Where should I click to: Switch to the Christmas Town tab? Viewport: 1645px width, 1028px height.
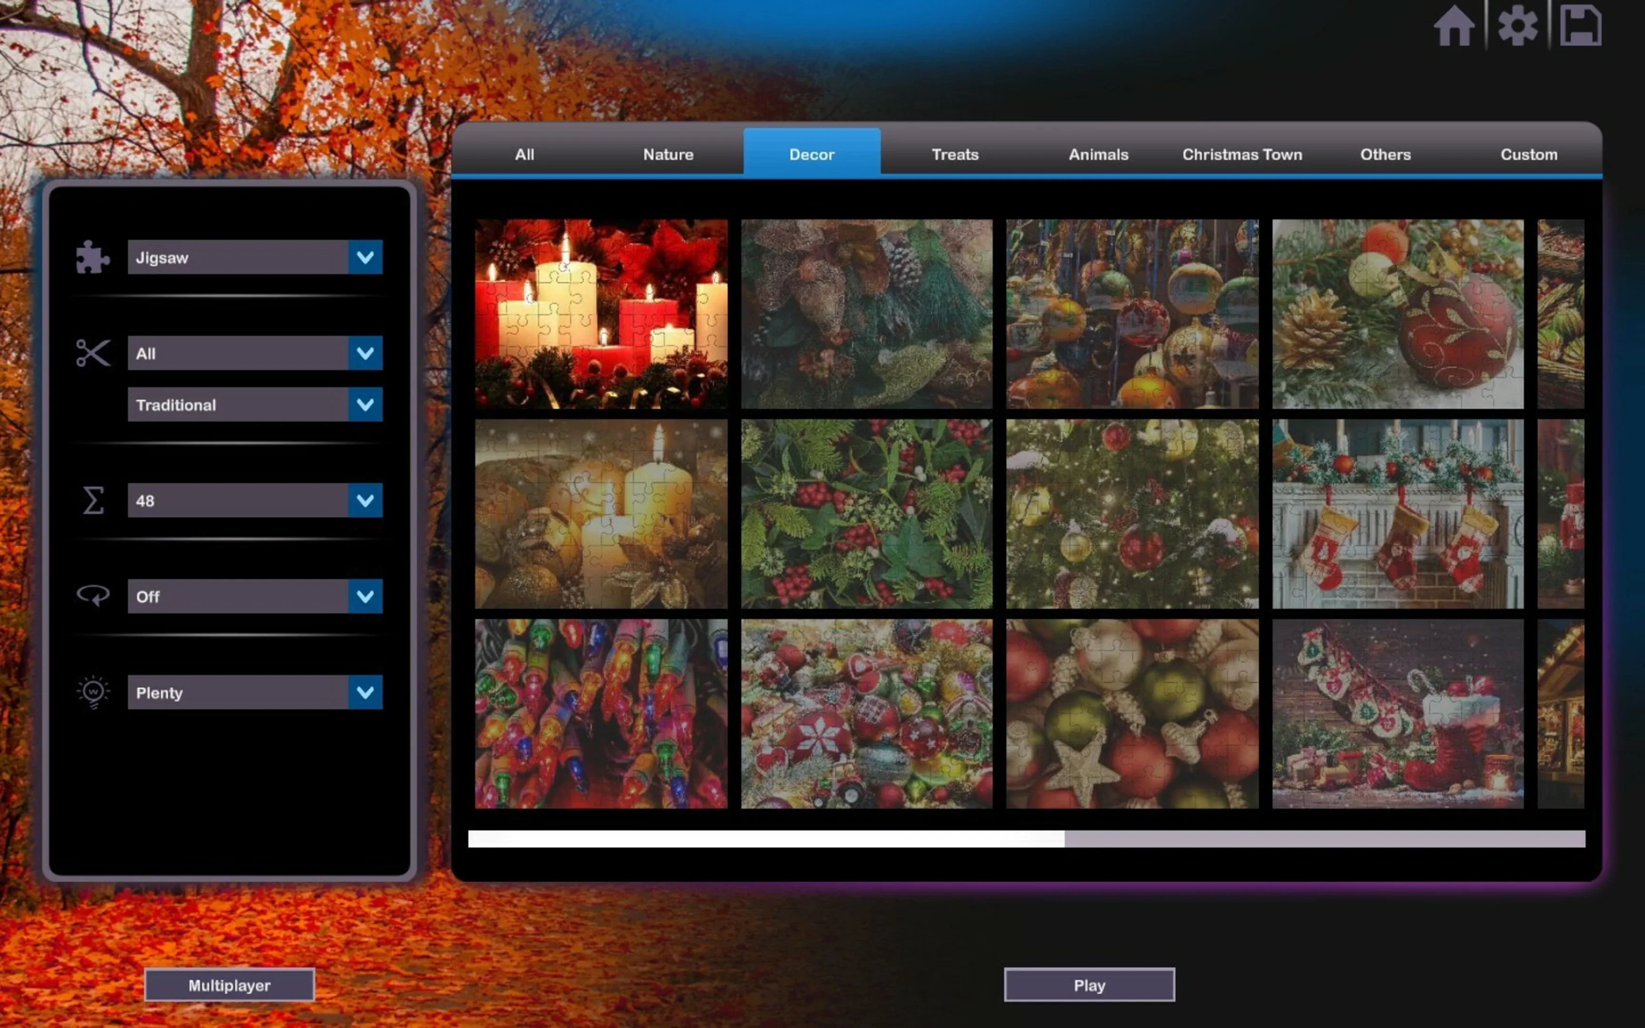(x=1242, y=154)
